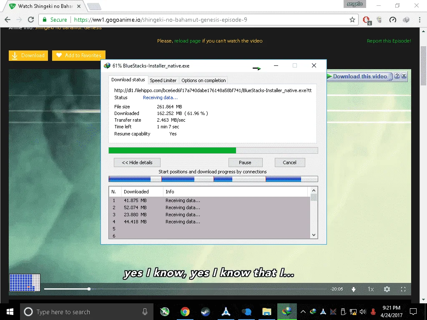
Task: Change playback speed with 1x control
Action: (371, 289)
